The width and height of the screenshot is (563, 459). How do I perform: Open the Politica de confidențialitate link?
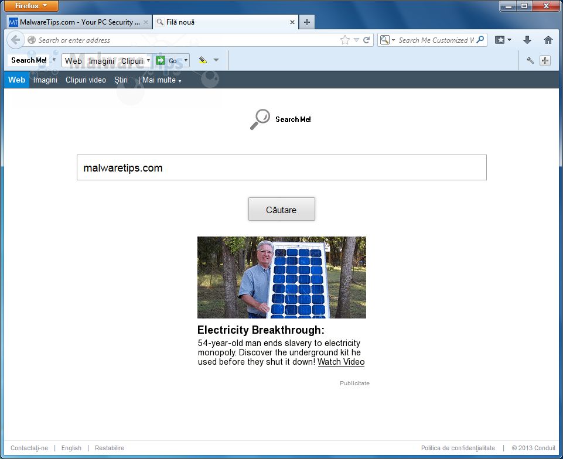click(x=458, y=448)
